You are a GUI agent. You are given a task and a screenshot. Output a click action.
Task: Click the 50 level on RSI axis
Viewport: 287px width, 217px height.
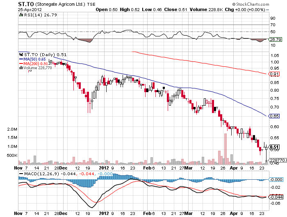coord(273,32)
